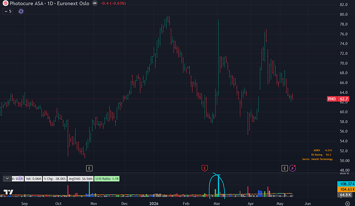Click the tall red October volume bar
The height and width of the screenshot is (206, 355).
[x=68, y=191]
